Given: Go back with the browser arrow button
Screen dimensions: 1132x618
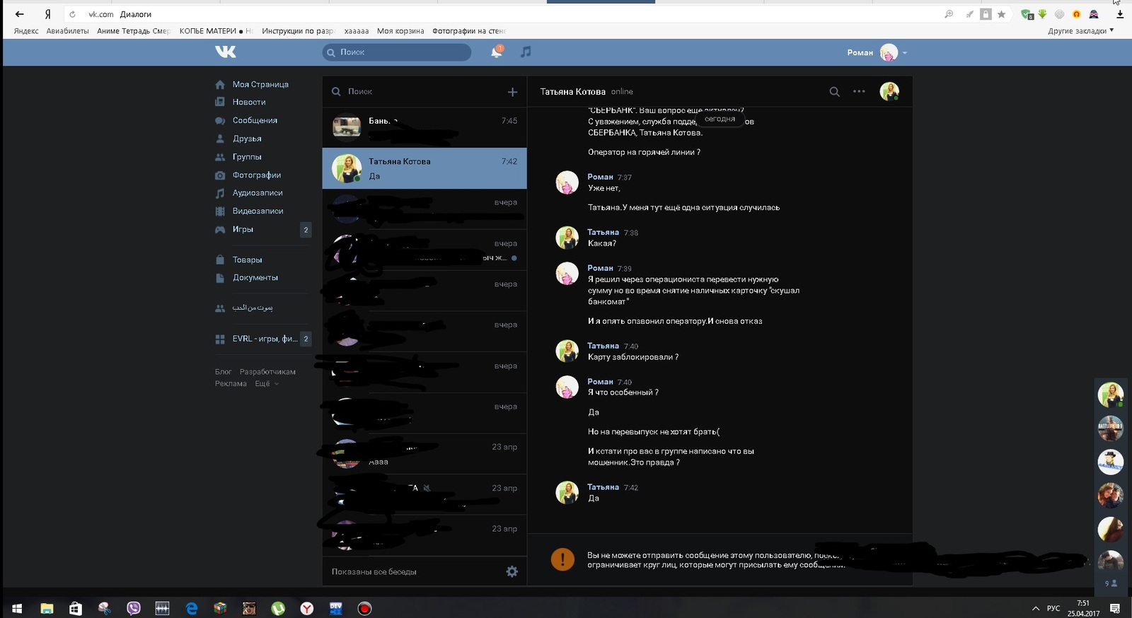Looking at the screenshot, I should pyautogui.click(x=19, y=14).
